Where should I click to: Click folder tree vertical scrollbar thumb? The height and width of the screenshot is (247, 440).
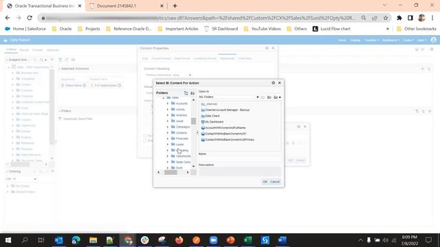193,121
